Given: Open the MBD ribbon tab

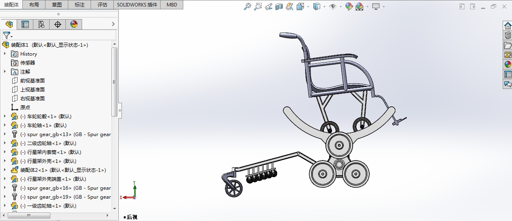Looking at the screenshot, I should [172, 5].
